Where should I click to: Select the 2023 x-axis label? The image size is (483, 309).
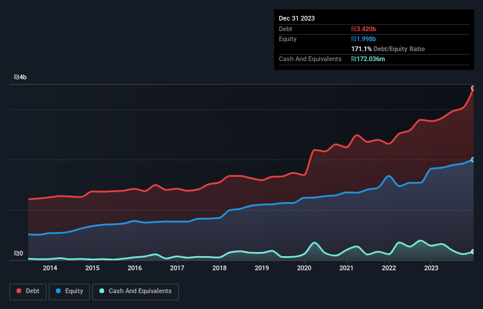431,268
